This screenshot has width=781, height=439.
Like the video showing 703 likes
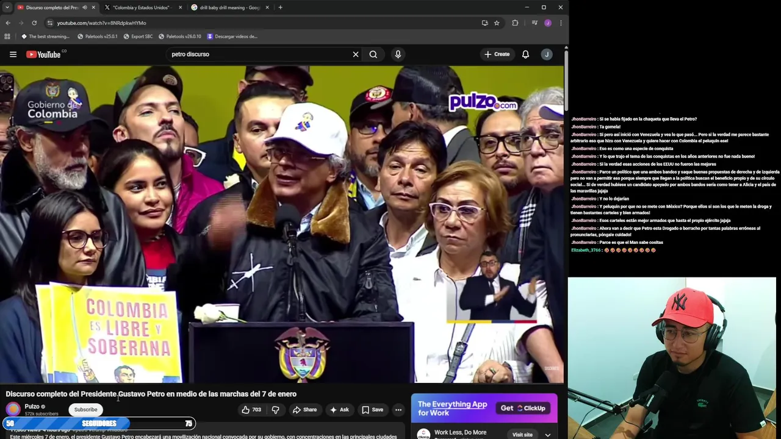[x=251, y=410]
